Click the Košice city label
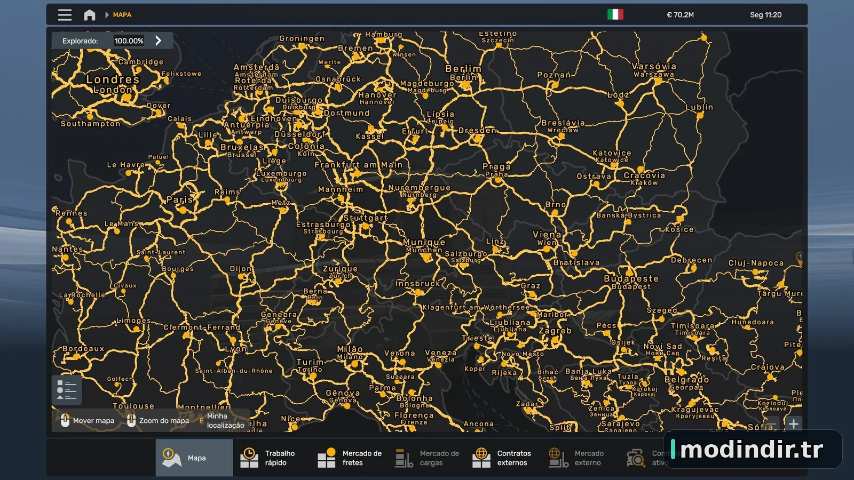Image resolution: width=854 pixels, height=480 pixels. pyautogui.click(x=679, y=229)
